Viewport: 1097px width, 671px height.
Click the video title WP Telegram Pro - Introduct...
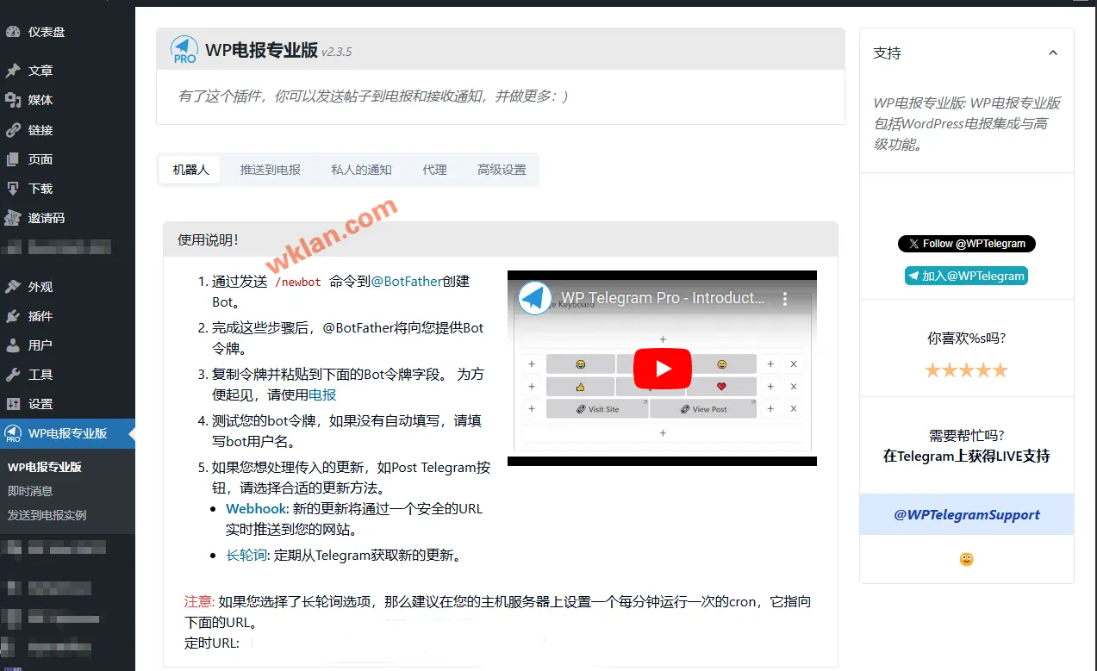pyautogui.click(x=663, y=298)
